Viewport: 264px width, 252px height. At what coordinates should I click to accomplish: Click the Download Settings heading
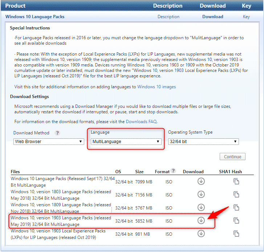coord(29,97)
